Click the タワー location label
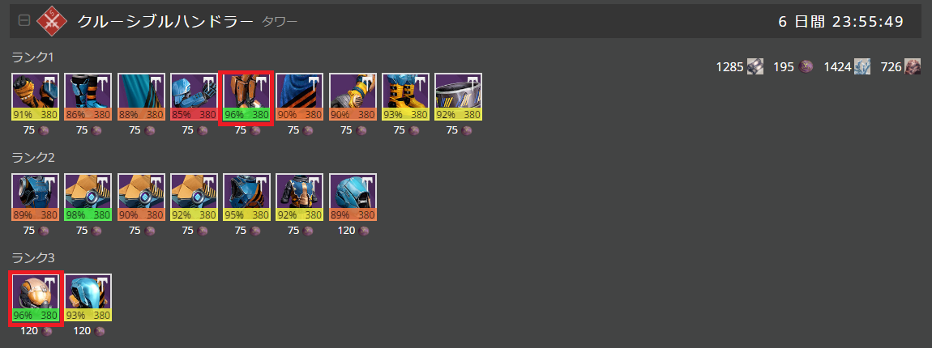 coord(280,22)
